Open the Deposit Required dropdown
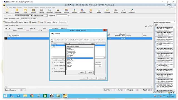Image resolution: width=178 pixels, height=100 pixels. click(x=24, y=90)
